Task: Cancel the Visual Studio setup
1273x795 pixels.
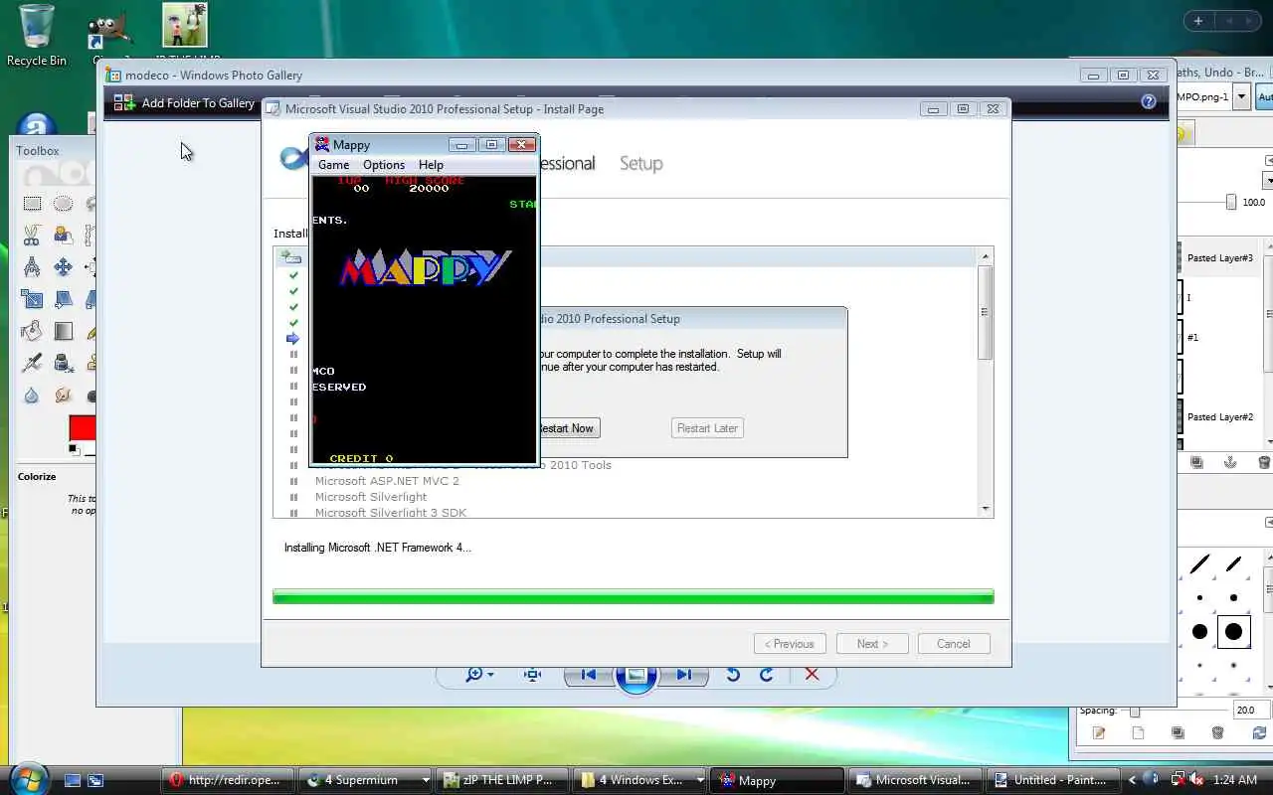Action: (x=954, y=644)
